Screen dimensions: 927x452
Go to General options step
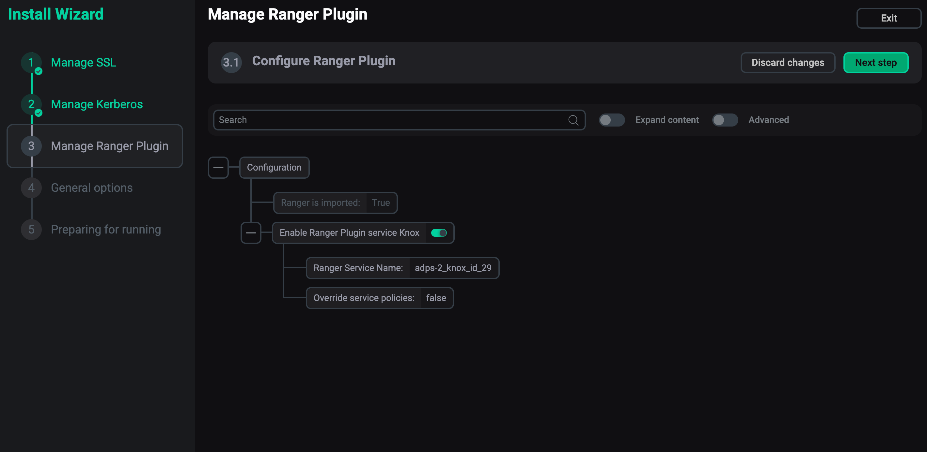pyautogui.click(x=92, y=188)
